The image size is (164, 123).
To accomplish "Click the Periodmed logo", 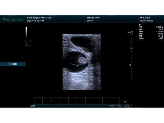I will (13, 19).
